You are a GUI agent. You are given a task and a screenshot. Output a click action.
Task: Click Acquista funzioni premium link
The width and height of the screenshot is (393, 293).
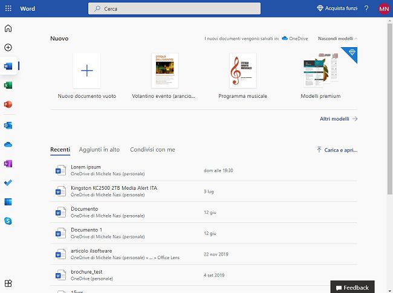[337, 8]
